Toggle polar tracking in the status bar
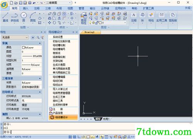193x139 pixels. (83, 137)
